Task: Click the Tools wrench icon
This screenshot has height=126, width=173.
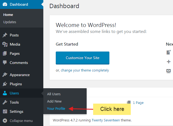Action: tap(5, 102)
